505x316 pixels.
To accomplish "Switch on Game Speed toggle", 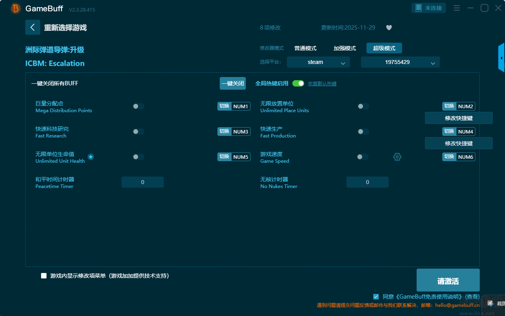I will click(x=363, y=157).
